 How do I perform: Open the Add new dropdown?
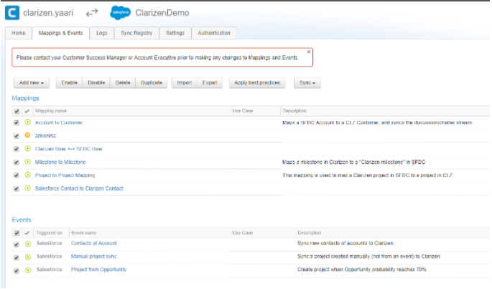pyautogui.click(x=32, y=83)
